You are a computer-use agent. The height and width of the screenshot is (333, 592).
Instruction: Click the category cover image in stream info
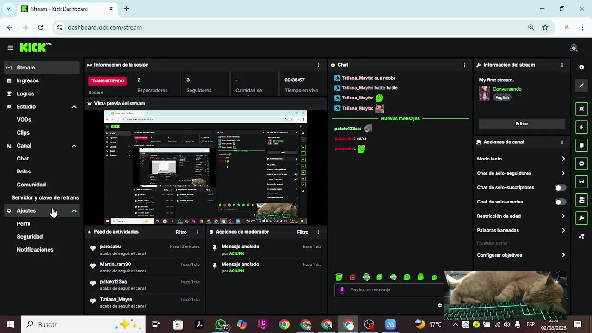(484, 93)
